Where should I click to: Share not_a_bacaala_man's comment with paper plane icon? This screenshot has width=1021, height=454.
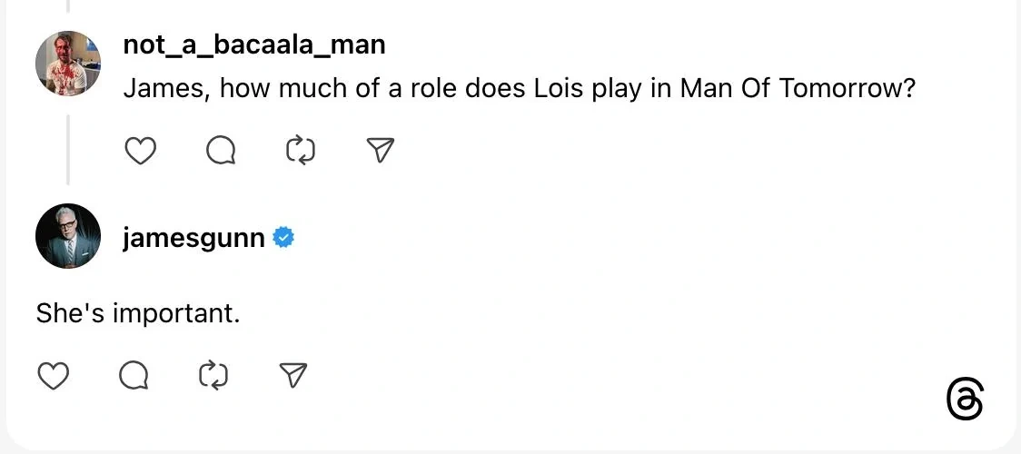(382, 150)
